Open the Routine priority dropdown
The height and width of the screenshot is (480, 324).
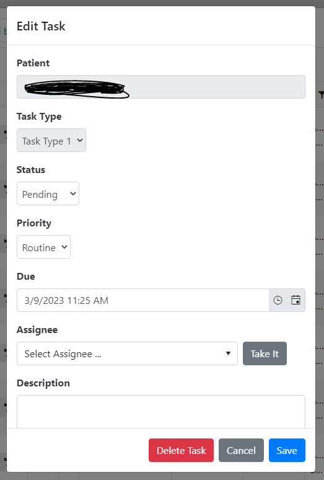[44, 247]
